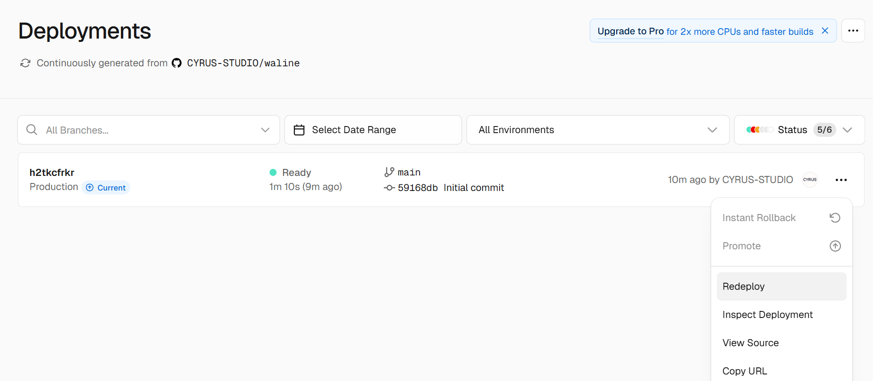
Task: Click the Production environment label
Action: [54, 187]
